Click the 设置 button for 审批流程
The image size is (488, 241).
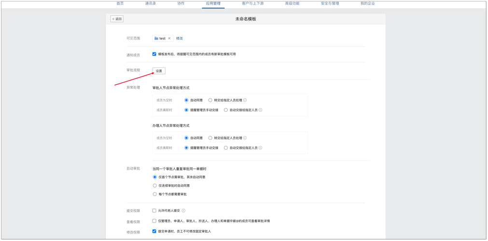(x=159, y=71)
